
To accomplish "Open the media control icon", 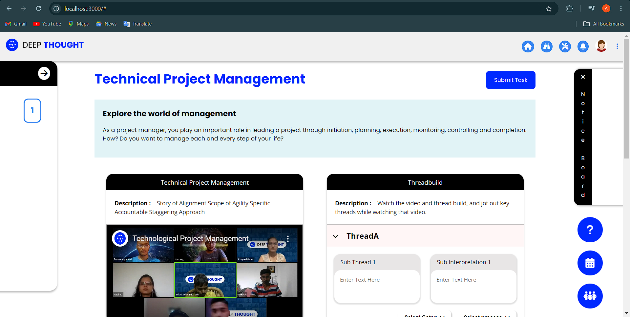I will [591, 9].
